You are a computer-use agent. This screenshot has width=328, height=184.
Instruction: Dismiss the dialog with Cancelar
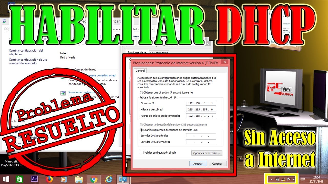(x=218, y=164)
